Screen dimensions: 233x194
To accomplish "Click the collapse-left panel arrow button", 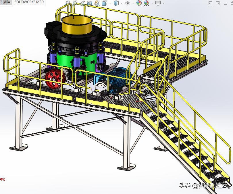I will coord(210,3).
